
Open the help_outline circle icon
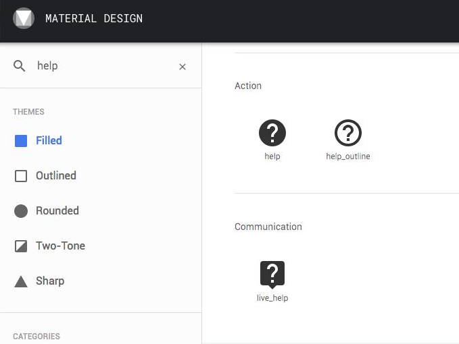(348, 133)
